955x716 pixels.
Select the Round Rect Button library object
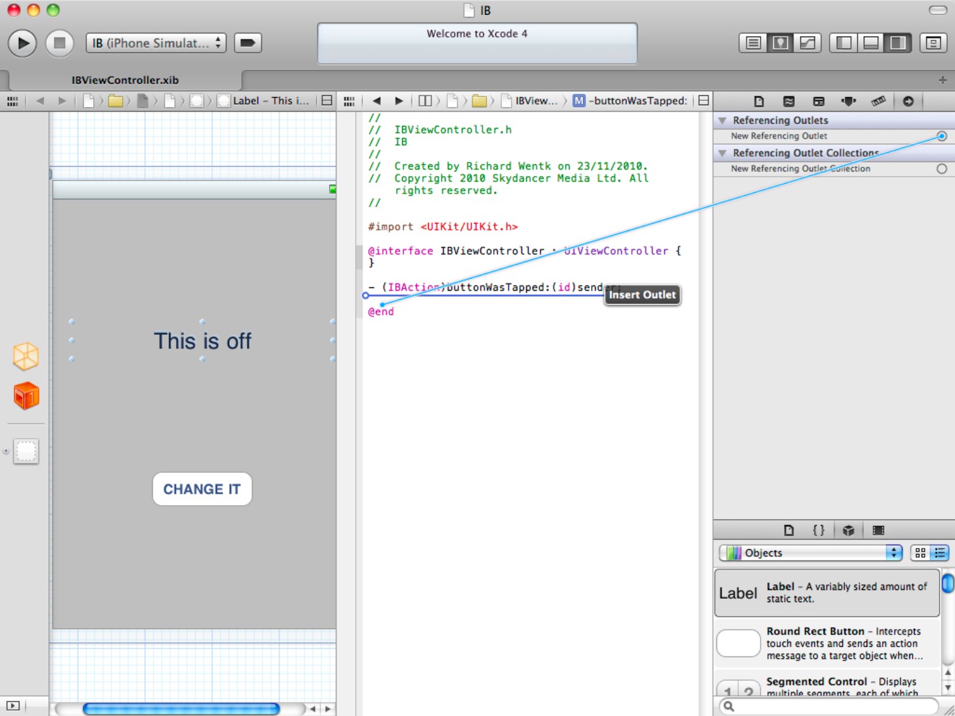[x=827, y=643]
